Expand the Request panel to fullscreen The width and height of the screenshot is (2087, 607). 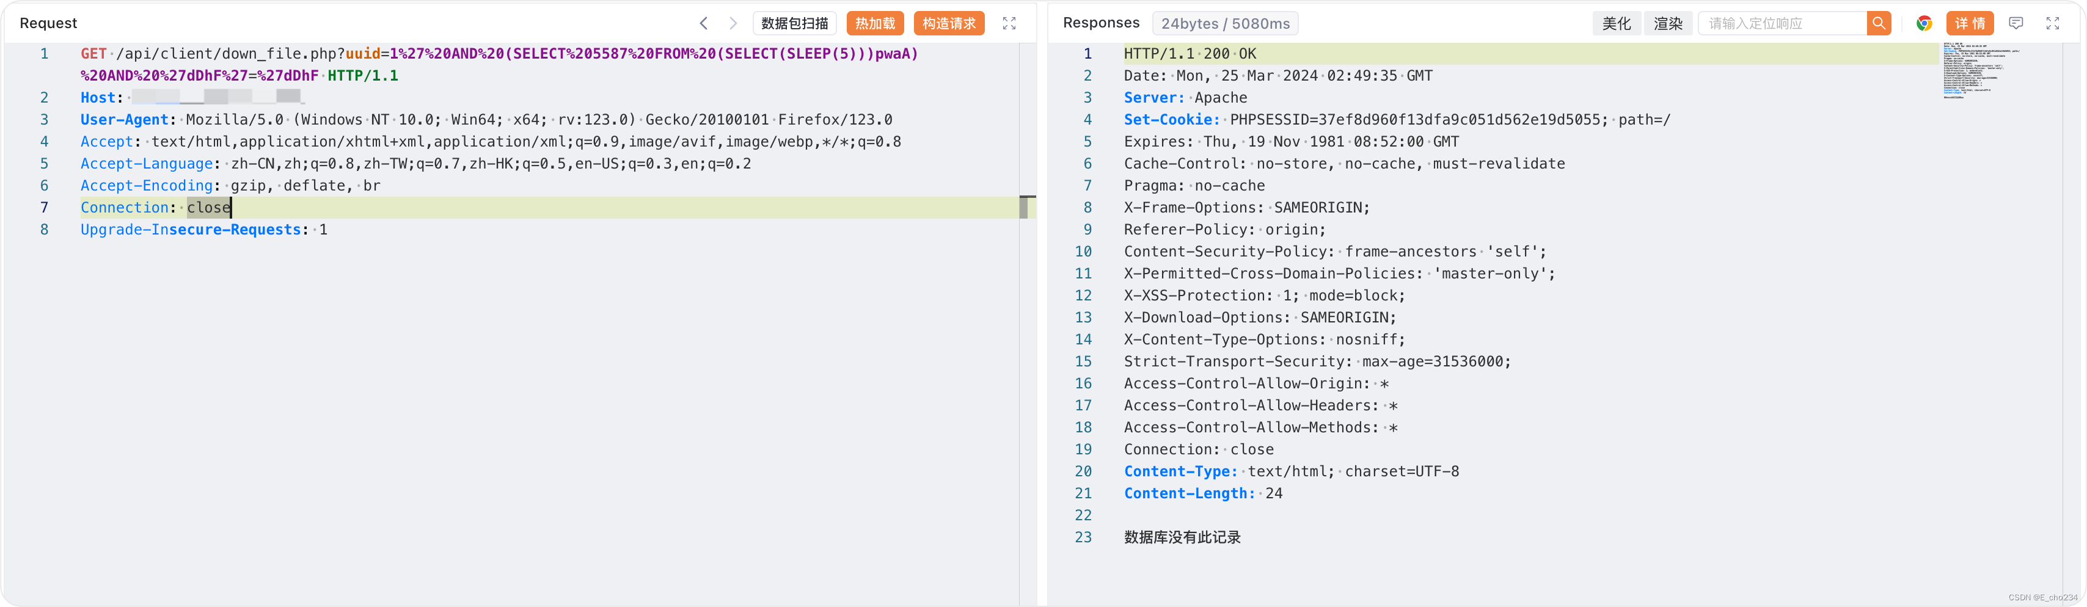tap(1009, 23)
